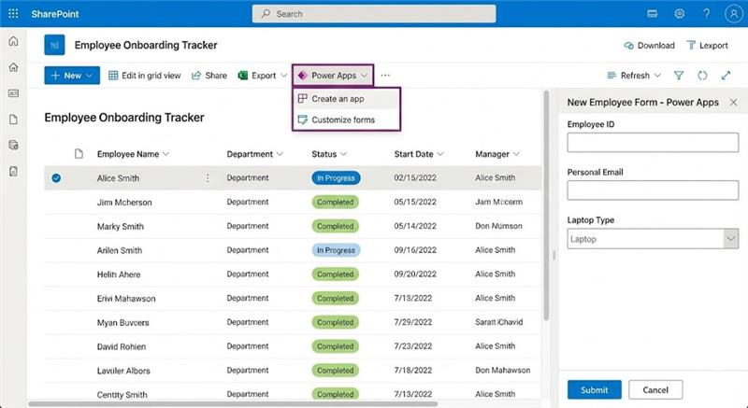
Task: Deselect the Alice Smith row checkmark
Action: (x=56, y=178)
